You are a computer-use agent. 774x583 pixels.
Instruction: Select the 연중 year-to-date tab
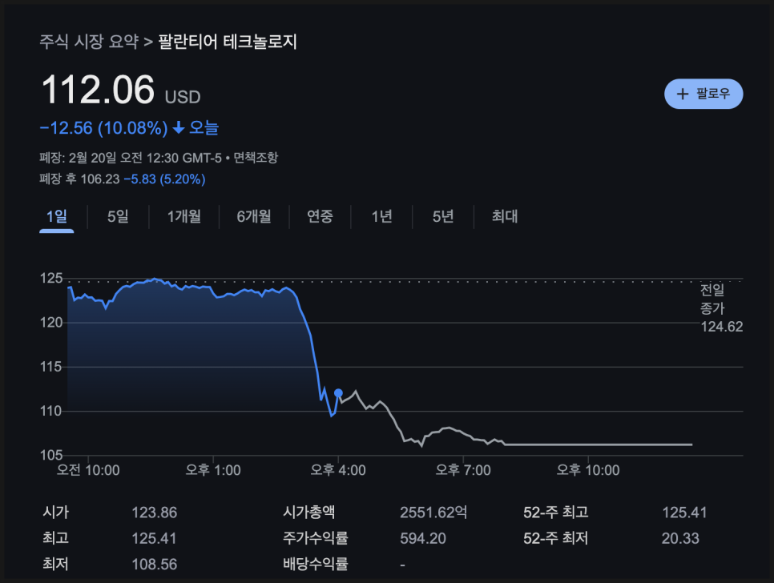coord(320,216)
